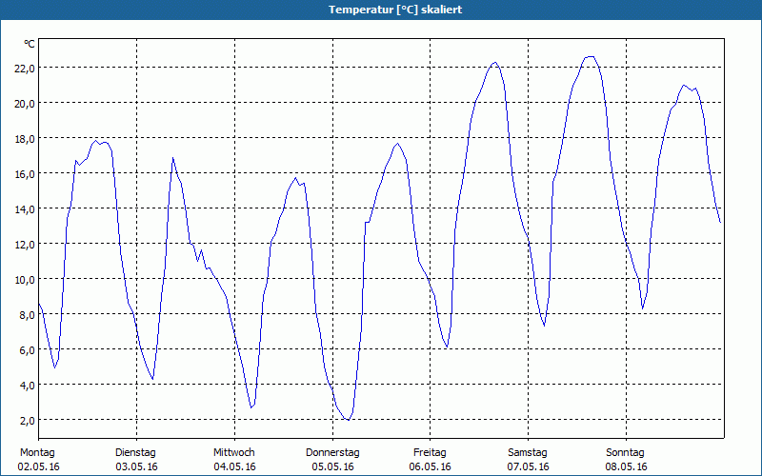Image resolution: width=762 pixels, height=476 pixels.
Task: Select the 16,0 axis value
Action: (25, 174)
